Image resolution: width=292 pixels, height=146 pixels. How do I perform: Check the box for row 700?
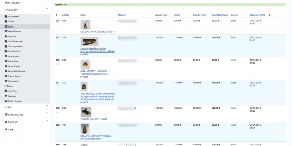click(x=57, y=111)
